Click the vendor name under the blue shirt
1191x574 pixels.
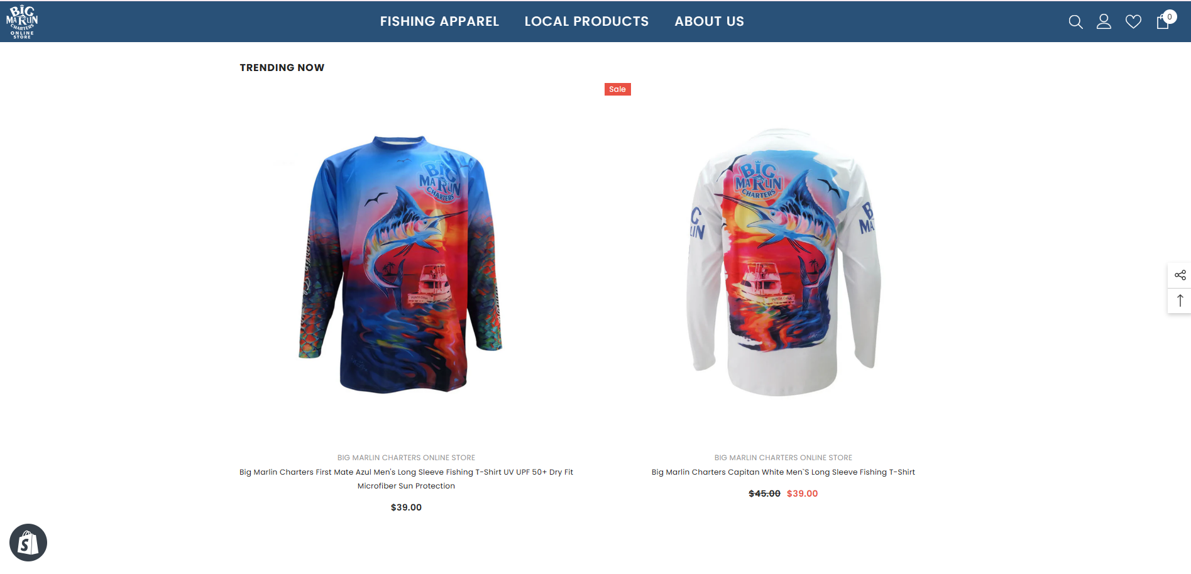click(406, 458)
